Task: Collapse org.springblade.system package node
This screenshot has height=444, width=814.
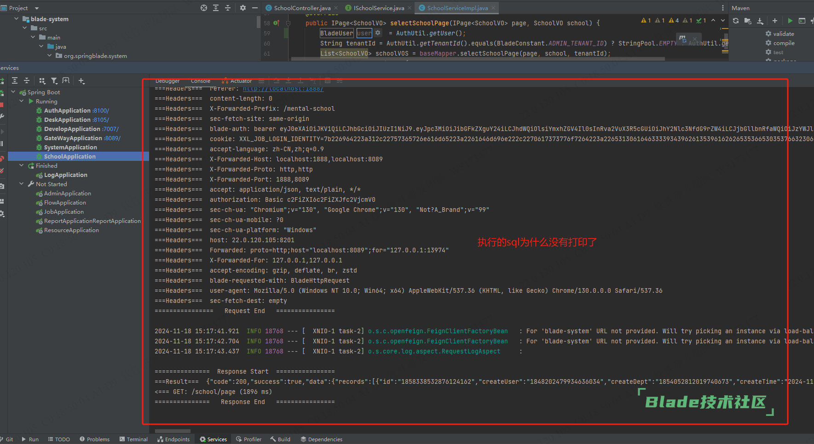Action: [50, 56]
